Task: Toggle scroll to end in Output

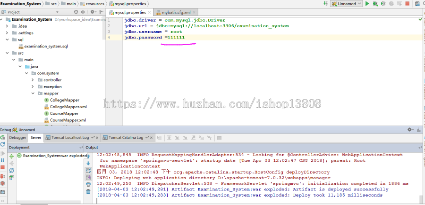Action: coord(88,177)
